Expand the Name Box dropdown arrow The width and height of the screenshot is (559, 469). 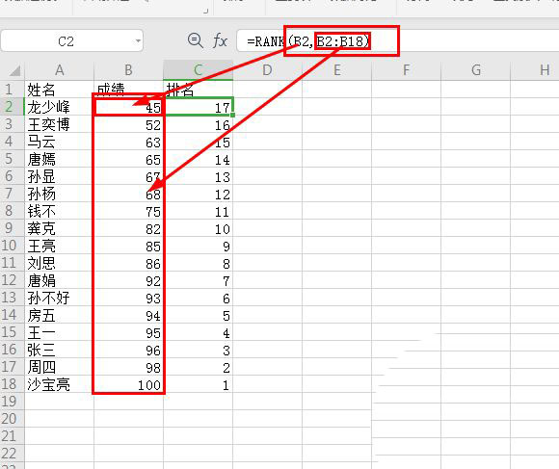coord(138,41)
